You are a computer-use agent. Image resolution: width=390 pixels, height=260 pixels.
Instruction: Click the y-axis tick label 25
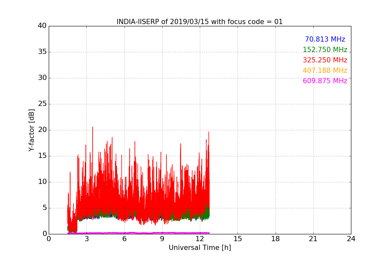[42, 104]
